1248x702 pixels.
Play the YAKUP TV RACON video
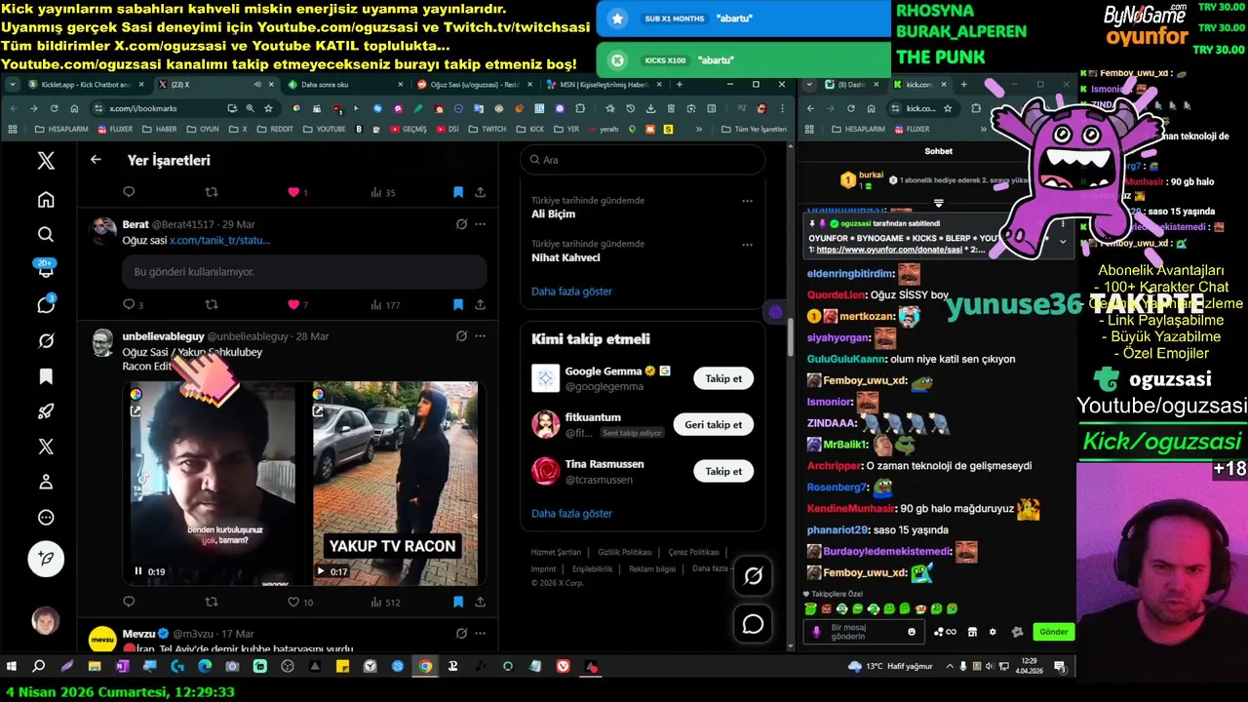click(321, 571)
